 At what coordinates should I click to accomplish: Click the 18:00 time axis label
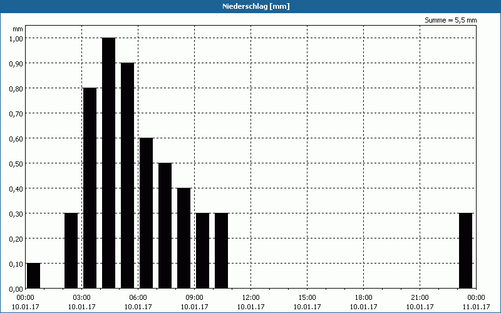pos(363,298)
